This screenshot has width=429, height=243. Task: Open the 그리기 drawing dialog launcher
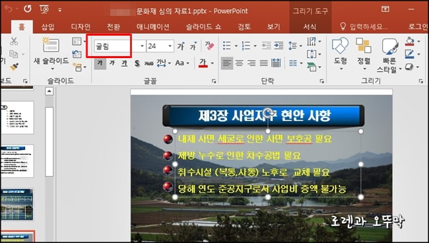point(421,81)
